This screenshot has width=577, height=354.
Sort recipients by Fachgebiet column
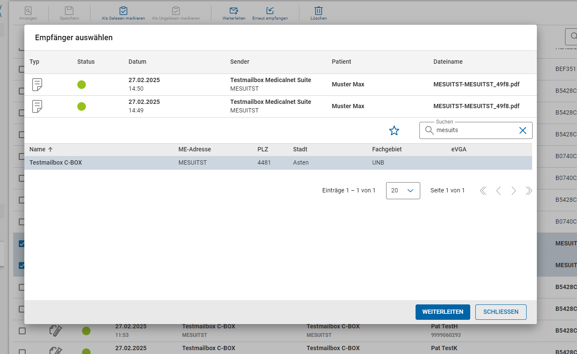point(387,150)
